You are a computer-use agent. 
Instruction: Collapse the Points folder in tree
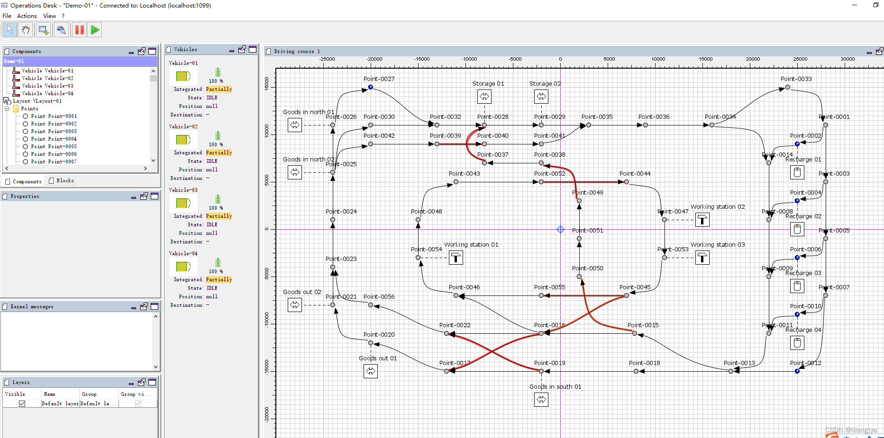(7, 108)
